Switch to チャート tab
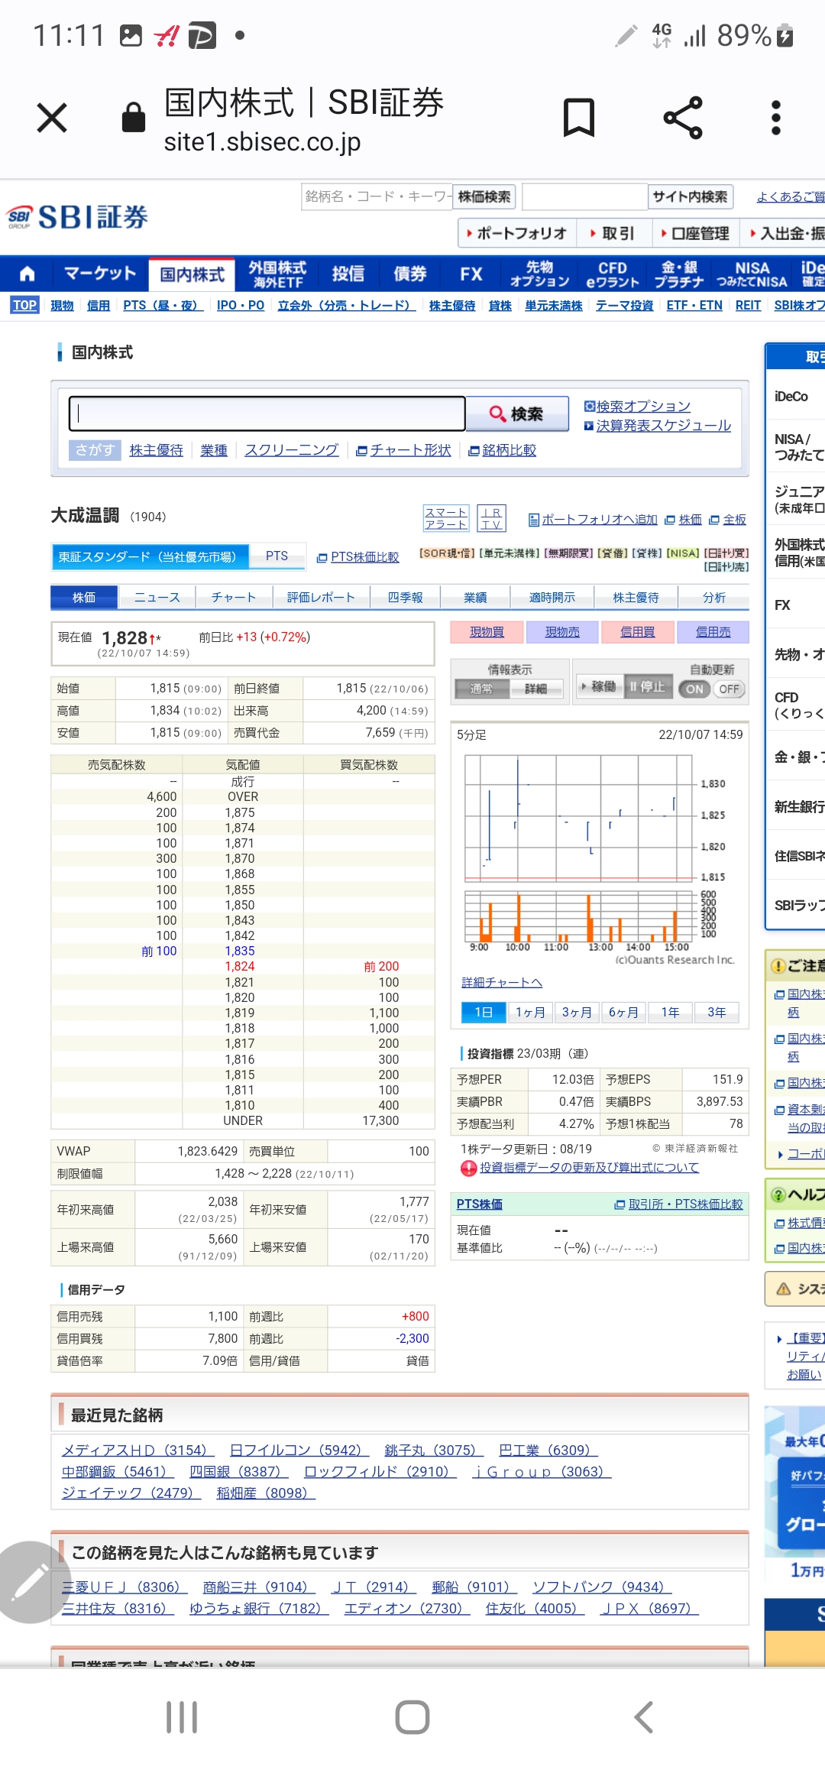The height and width of the screenshot is (1770, 825). [234, 598]
